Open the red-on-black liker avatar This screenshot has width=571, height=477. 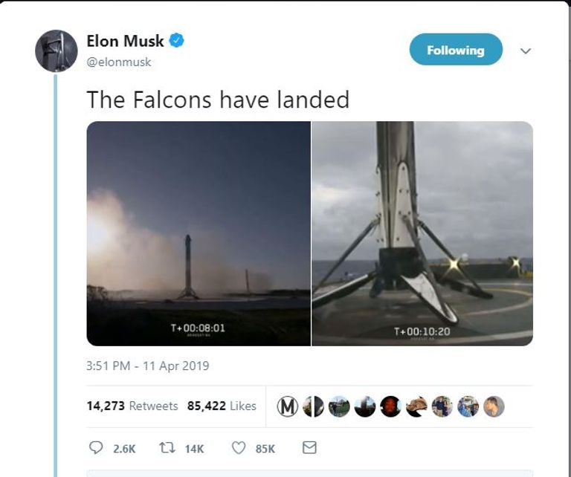coord(390,406)
